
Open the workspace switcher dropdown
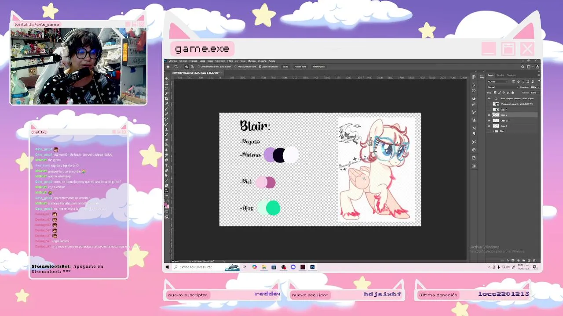(530, 67)
